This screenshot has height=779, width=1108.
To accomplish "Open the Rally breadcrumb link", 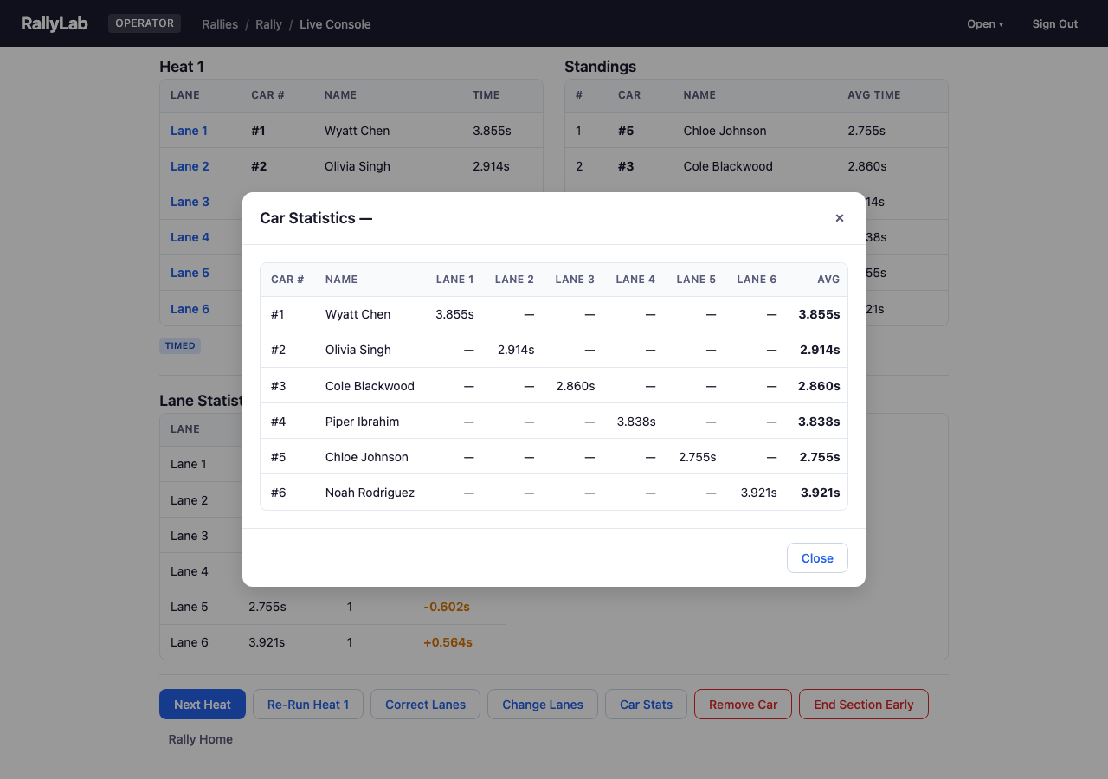I will (x=268, y=24).
